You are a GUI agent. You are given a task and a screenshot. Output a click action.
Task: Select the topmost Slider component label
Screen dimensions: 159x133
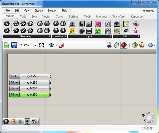(15, 76)
